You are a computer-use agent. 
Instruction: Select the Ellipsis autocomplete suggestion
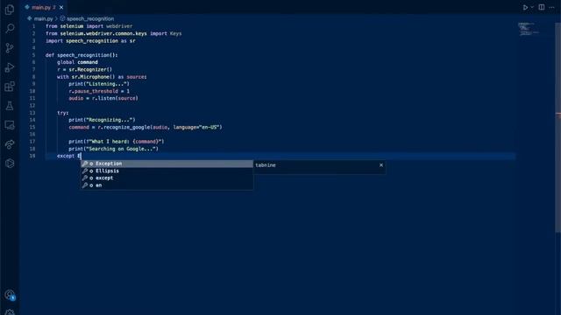pos(167,171)
